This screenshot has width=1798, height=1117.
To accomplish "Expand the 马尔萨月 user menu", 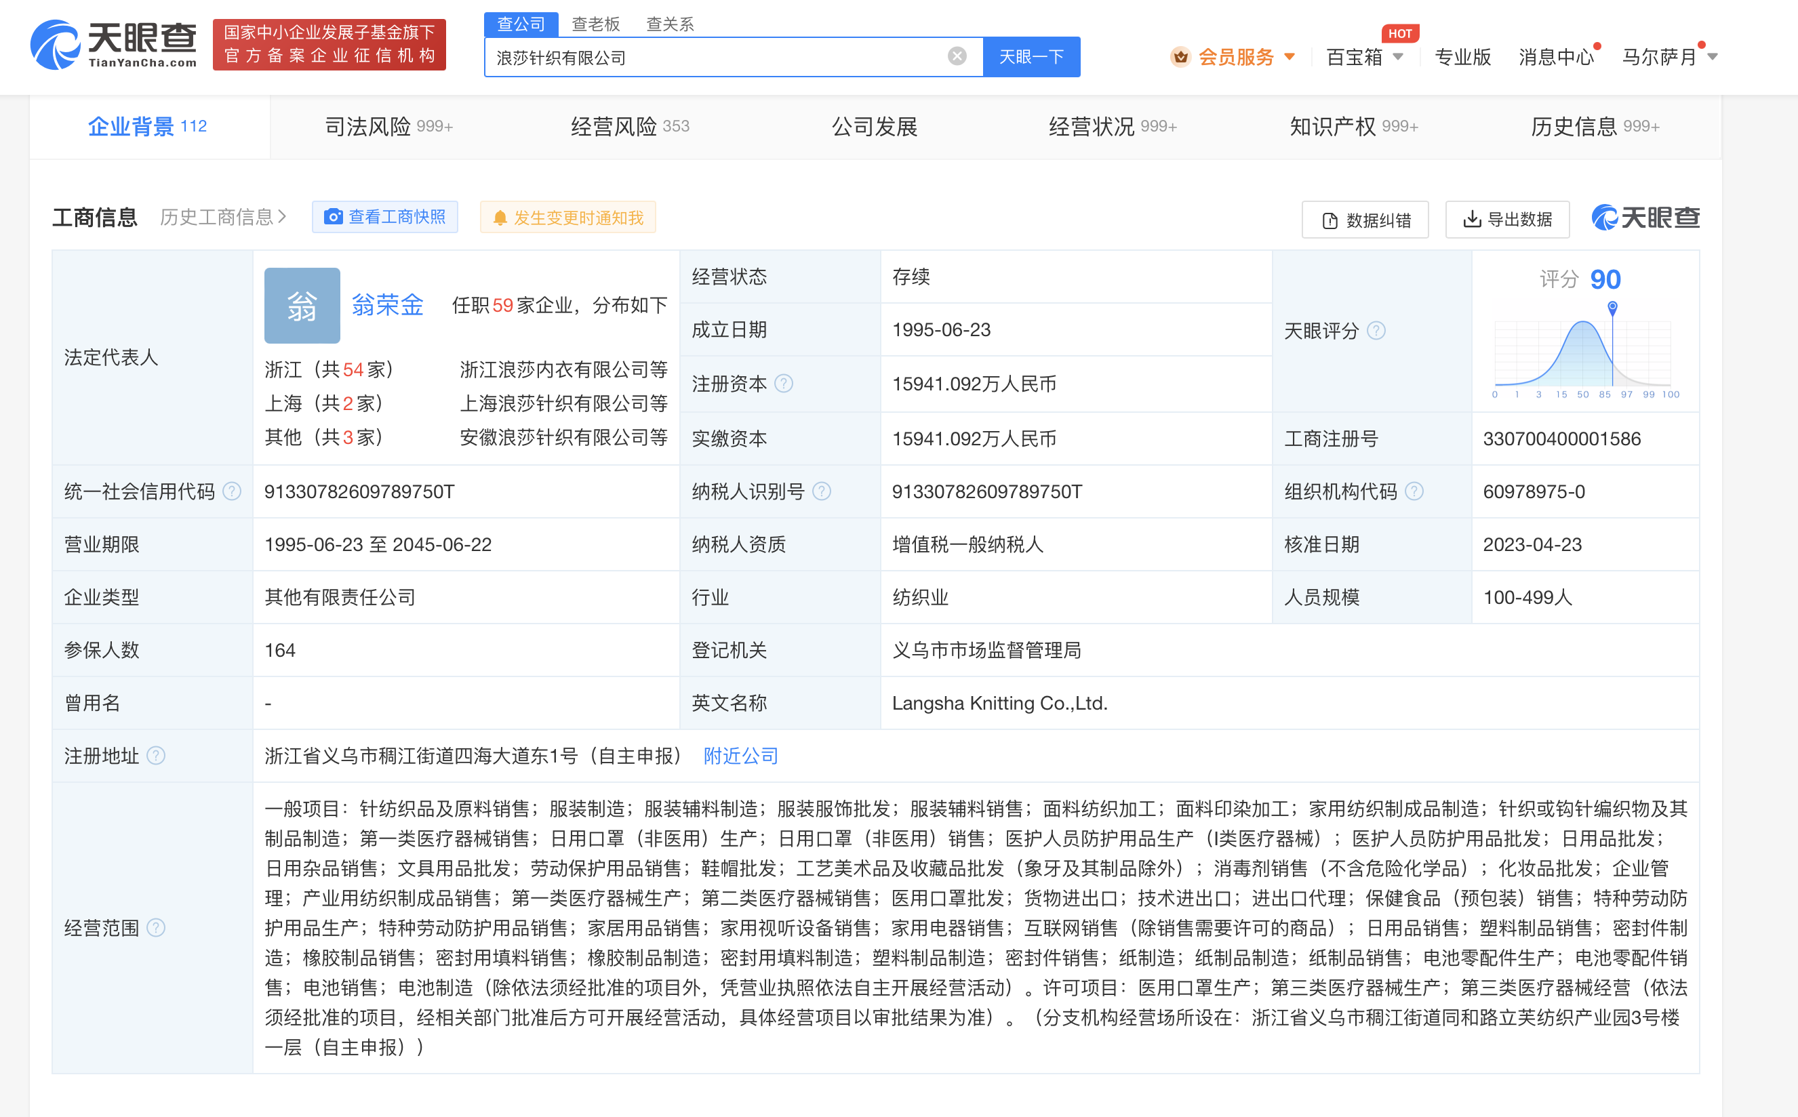I will point(1669,57).
